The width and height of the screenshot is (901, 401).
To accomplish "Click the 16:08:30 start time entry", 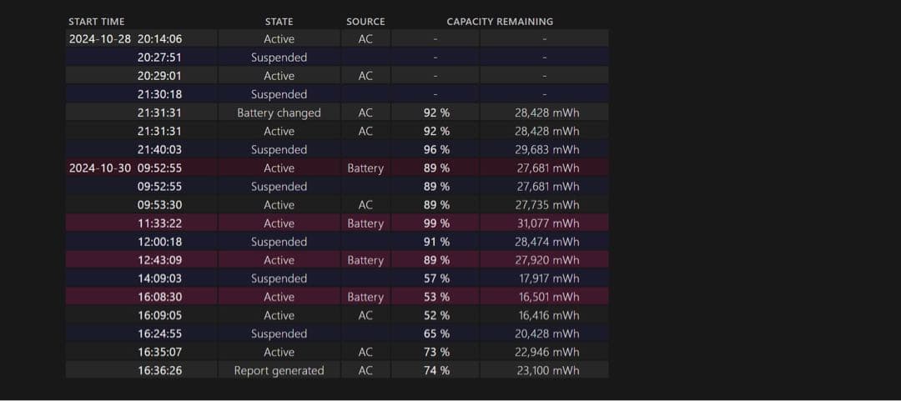I will click(x=159, y=297).
